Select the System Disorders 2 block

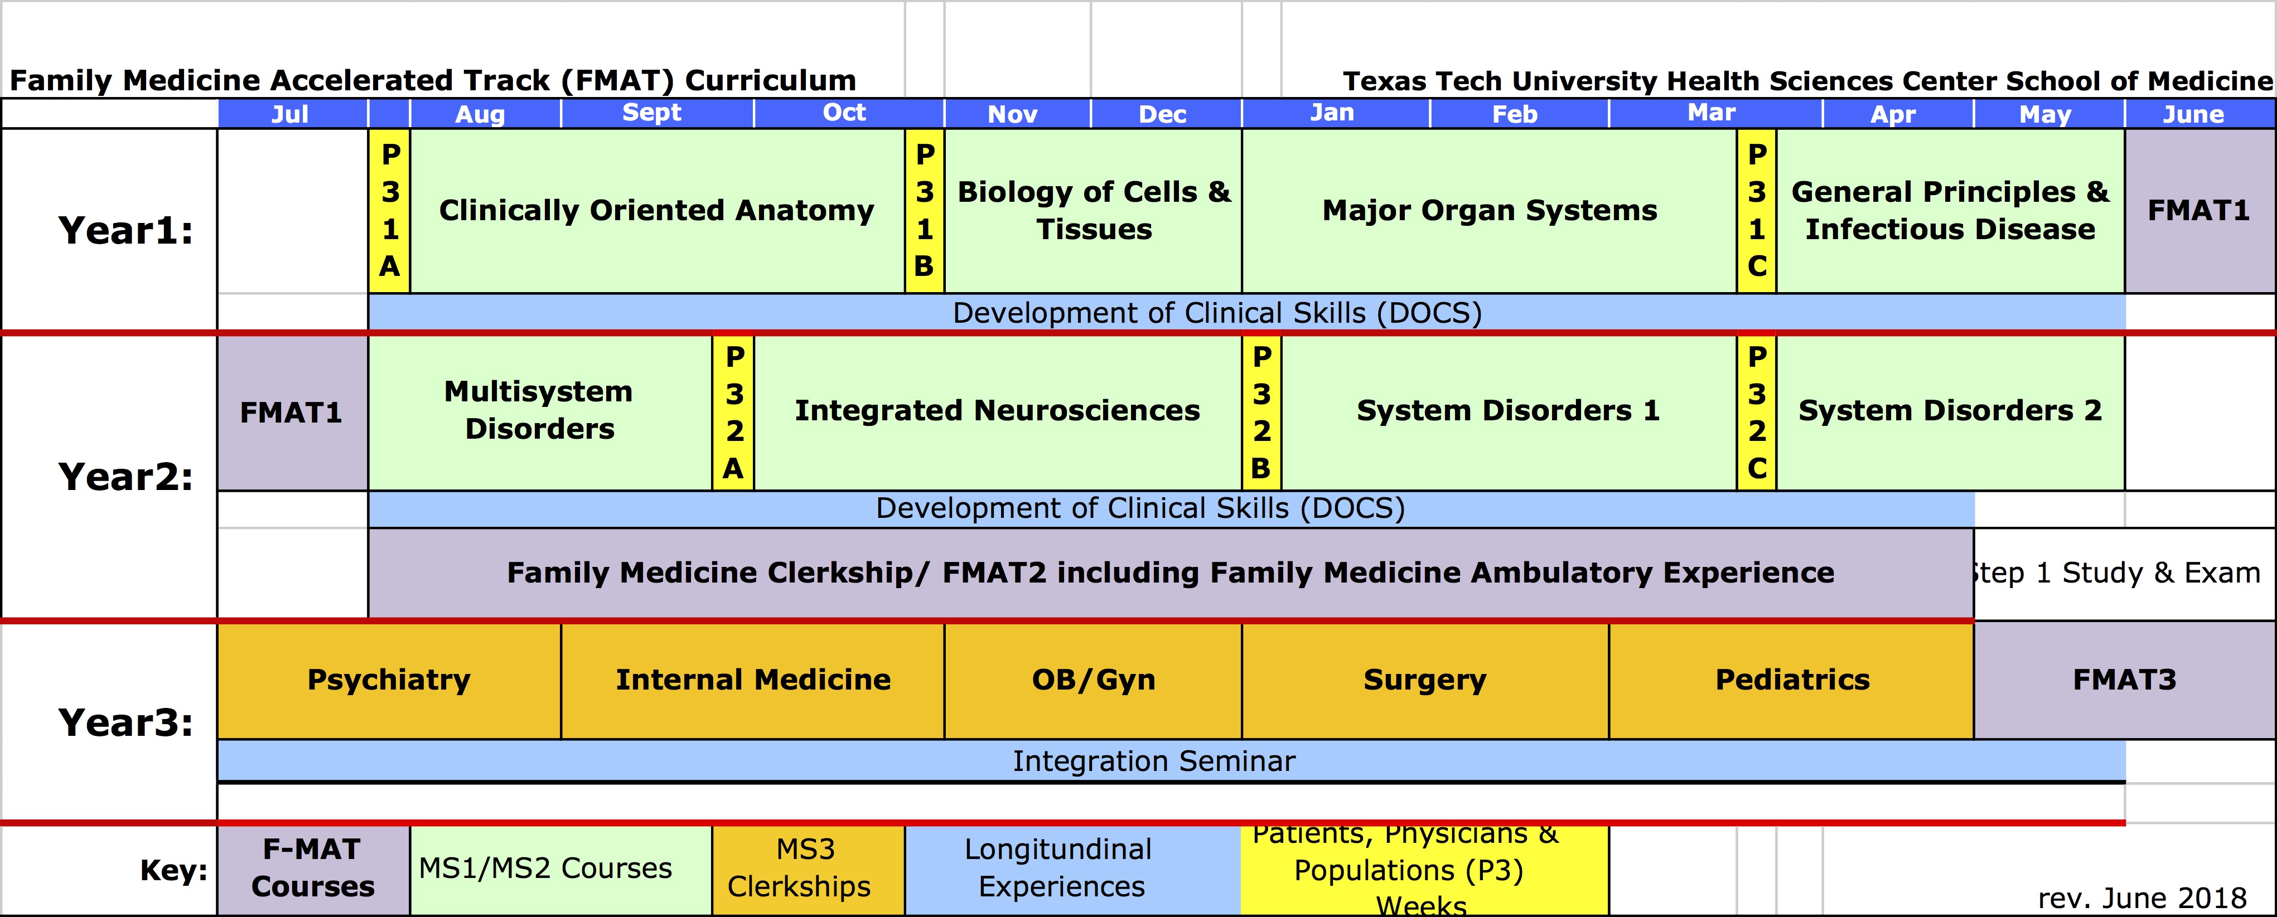pyautogui.click(x=1951, y=413)
